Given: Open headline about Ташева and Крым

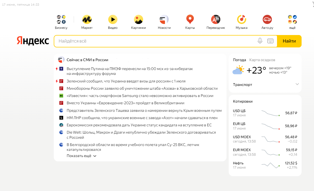Looking at the screenshot, I should pos(144,110).
